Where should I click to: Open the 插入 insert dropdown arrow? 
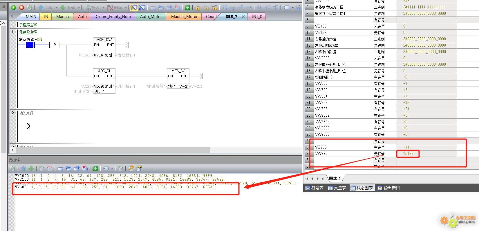tap(103, 8)
